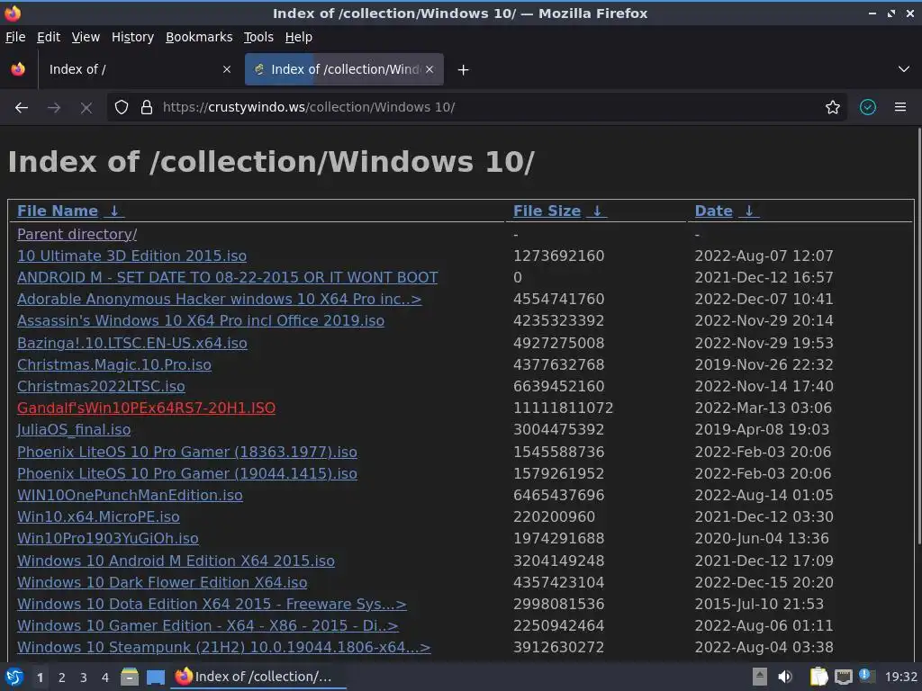
Task: Download Phoenix LiteOS Gamer (18363.1977).iso
Action: click(x=187, y=452)
